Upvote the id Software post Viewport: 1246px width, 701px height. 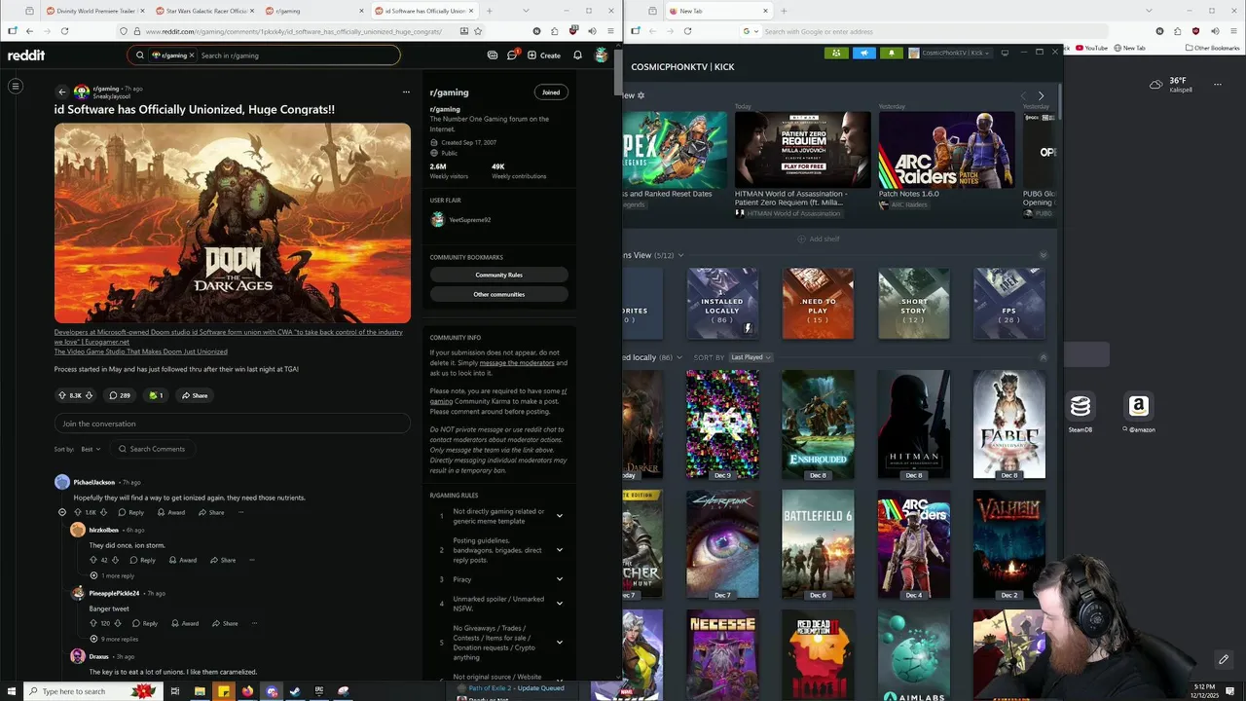pos(62,395)
